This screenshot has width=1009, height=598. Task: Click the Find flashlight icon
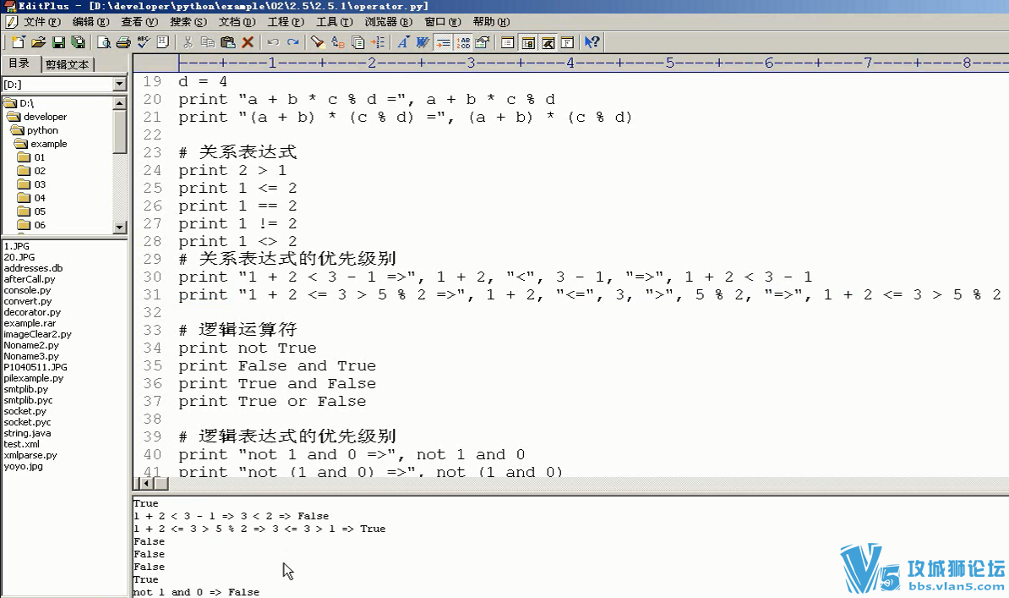coord(318,42)
